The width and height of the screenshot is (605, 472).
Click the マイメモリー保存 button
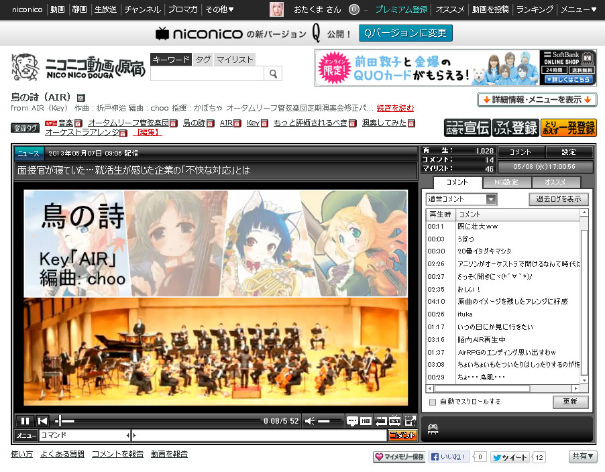[x=399, y=457]
